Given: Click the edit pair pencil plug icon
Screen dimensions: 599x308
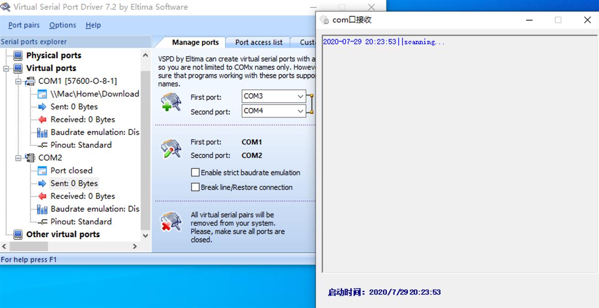Looking at the screenshot, I should tap(171, 149).
